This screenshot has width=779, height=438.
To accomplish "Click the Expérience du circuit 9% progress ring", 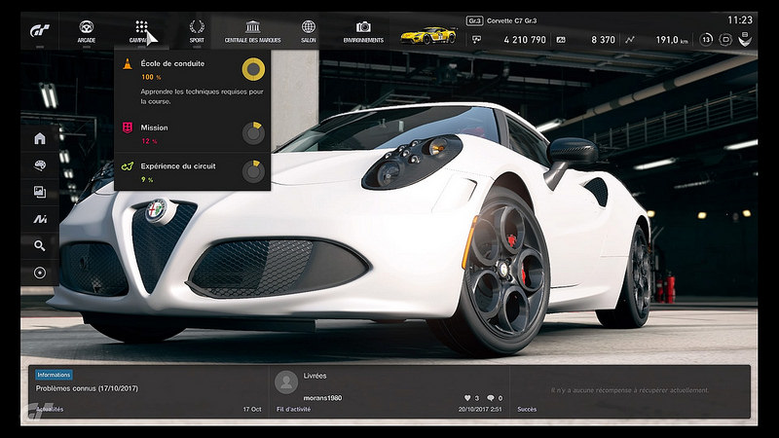I will click(253, 171).
